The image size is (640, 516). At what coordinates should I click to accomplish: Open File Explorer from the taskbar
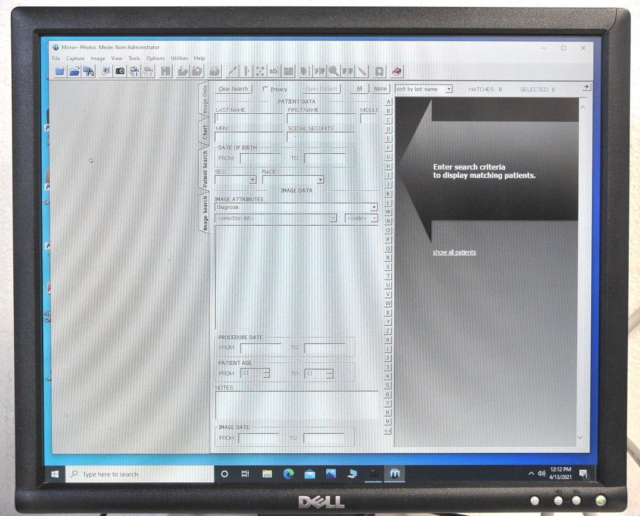pyautogui.click(x=267, y=474)
